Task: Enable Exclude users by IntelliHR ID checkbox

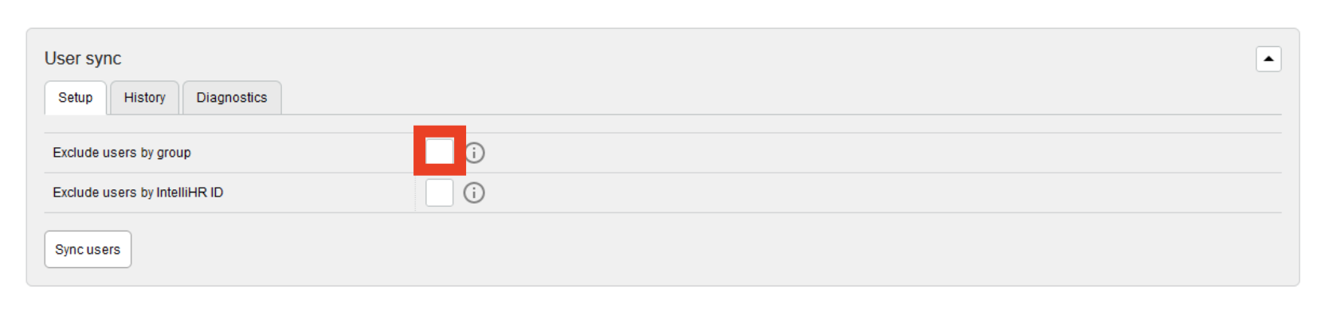Action: click(x=440, y=192)
